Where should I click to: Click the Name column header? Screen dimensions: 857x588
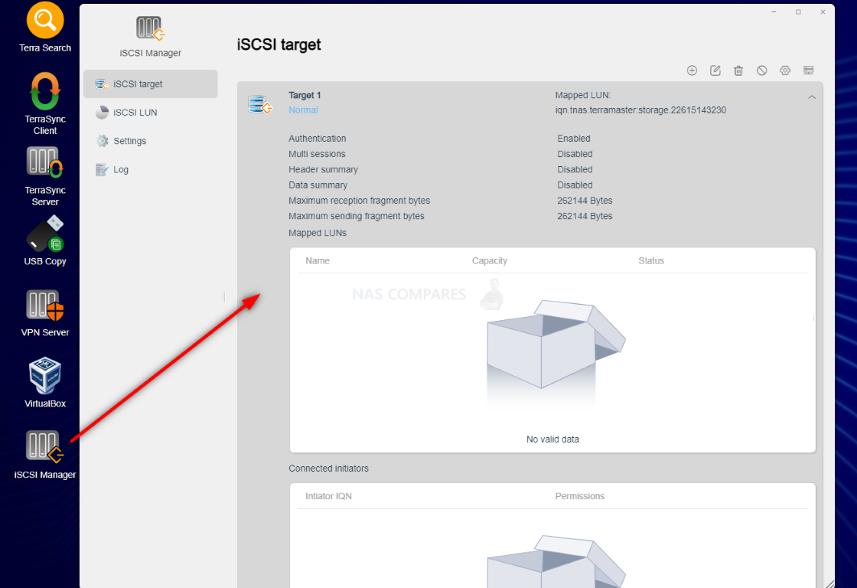click(318, 261)
